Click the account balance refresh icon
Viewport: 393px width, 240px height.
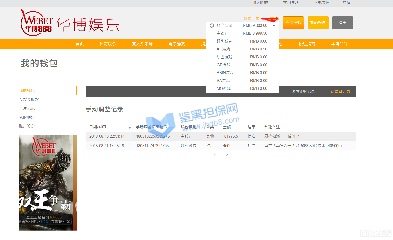(212, 25)
